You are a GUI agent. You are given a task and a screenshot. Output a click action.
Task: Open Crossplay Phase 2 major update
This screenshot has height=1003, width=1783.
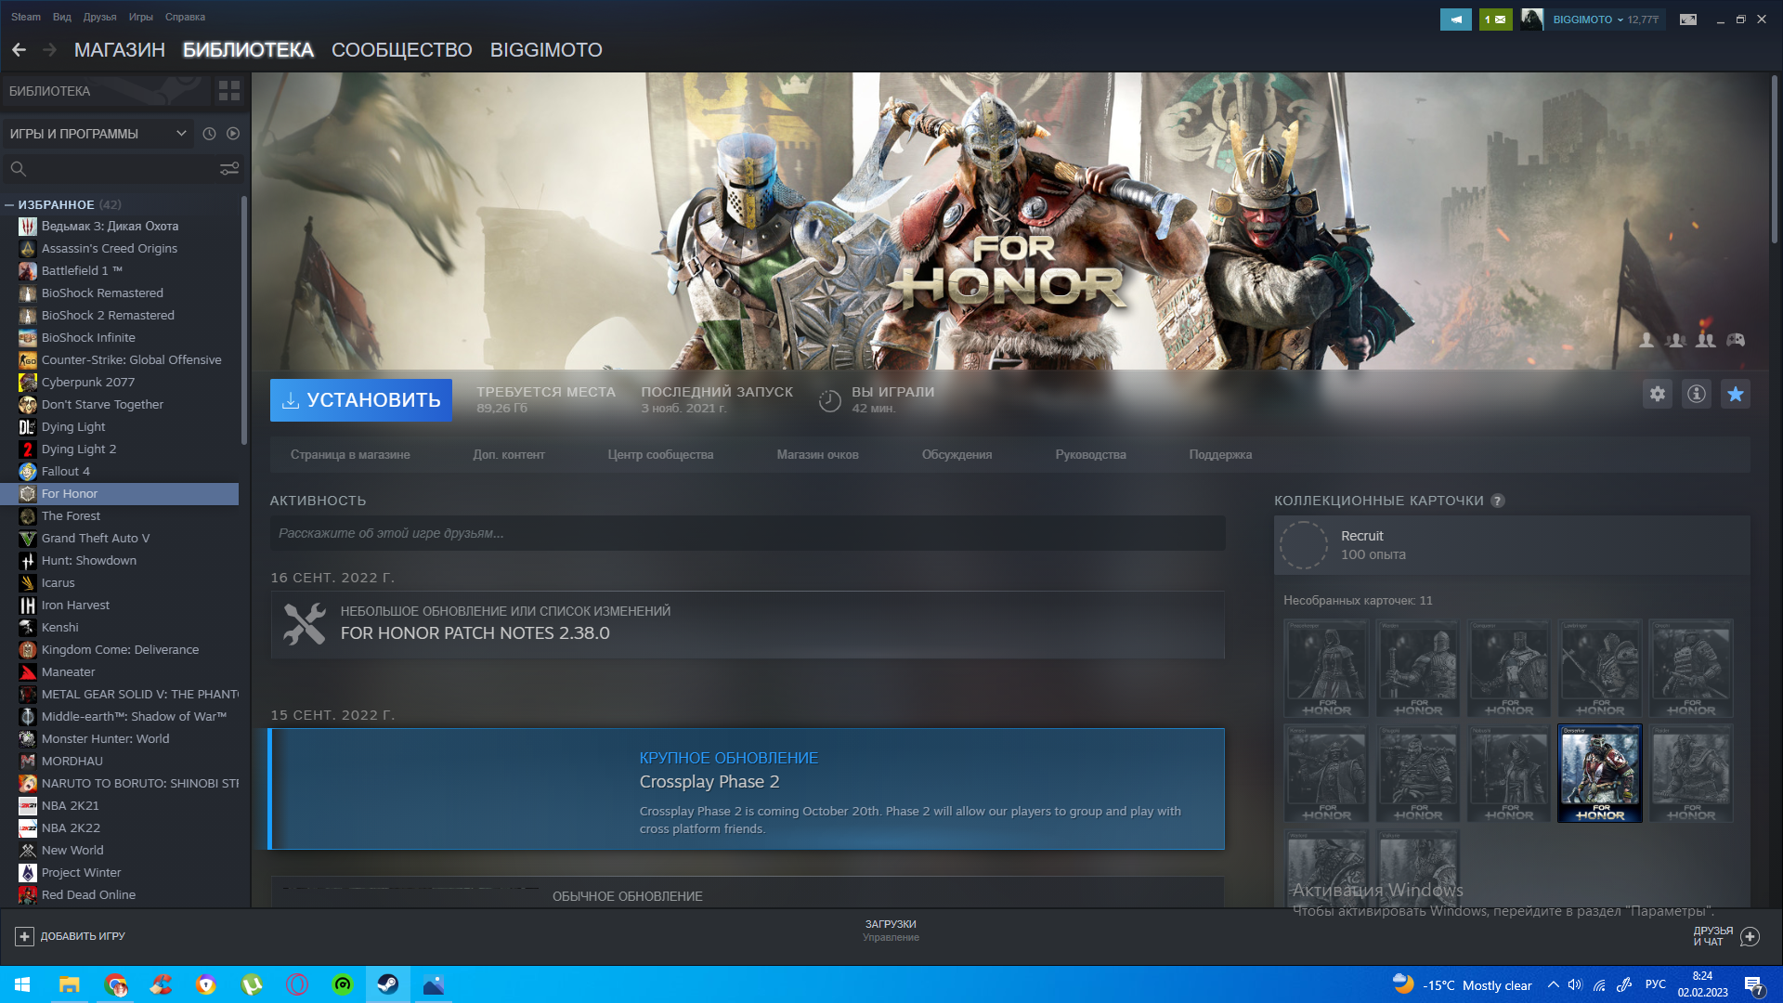(x=747, y=789)
